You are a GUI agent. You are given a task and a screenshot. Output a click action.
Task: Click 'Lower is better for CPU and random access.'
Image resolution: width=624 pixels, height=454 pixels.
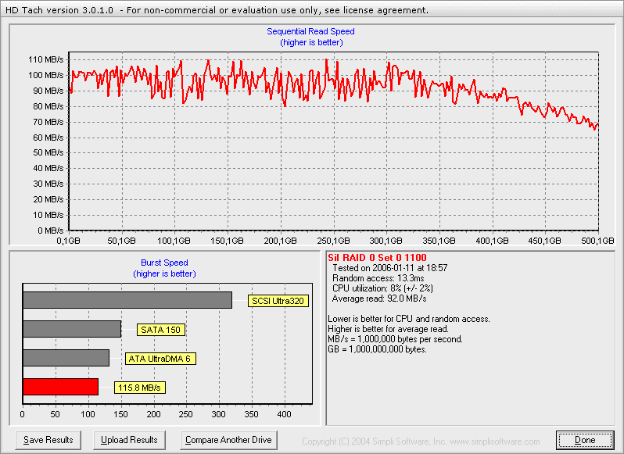409,319
